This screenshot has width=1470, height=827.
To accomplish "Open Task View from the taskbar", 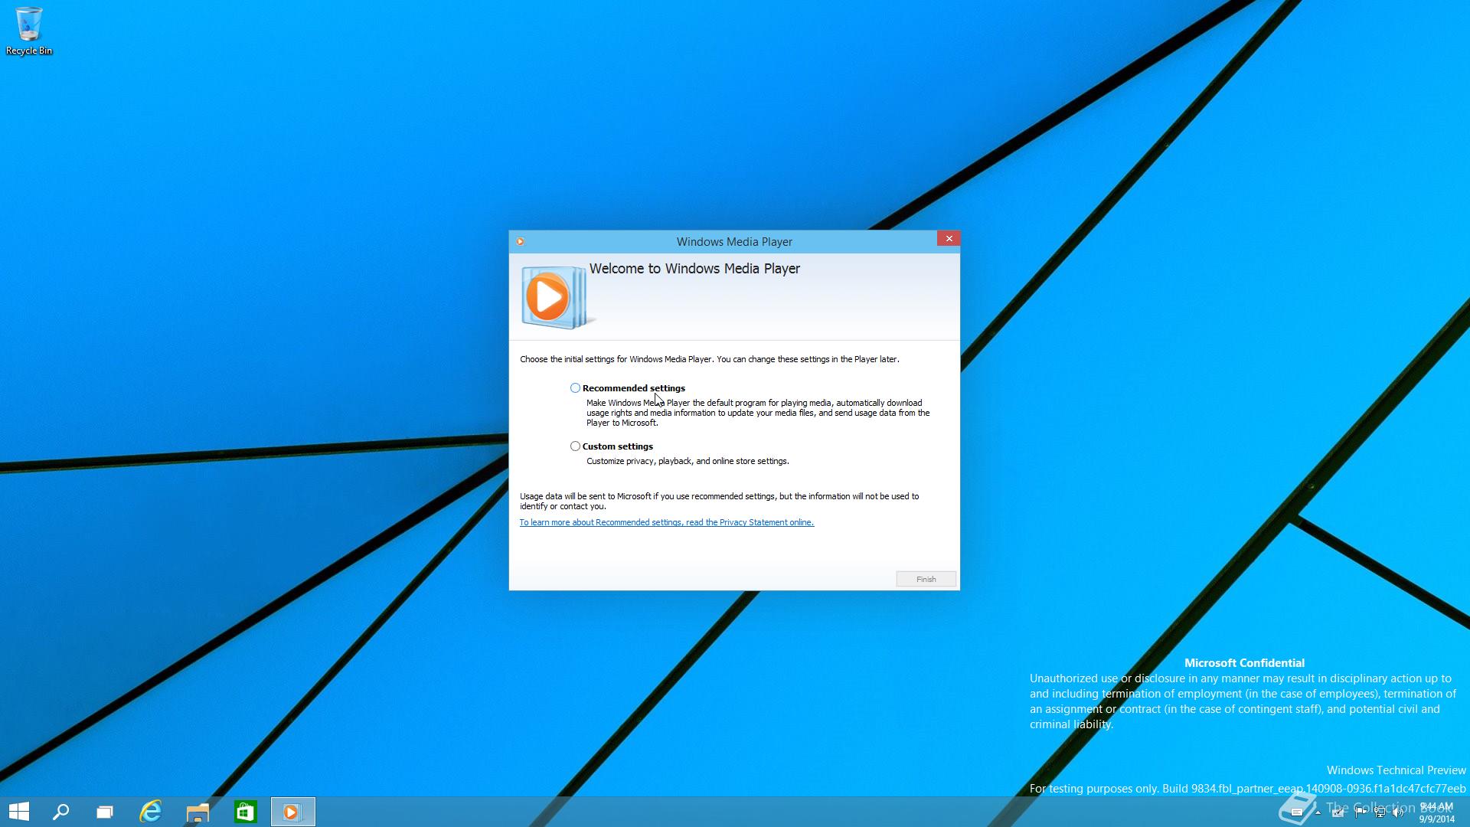I will 105,812.
